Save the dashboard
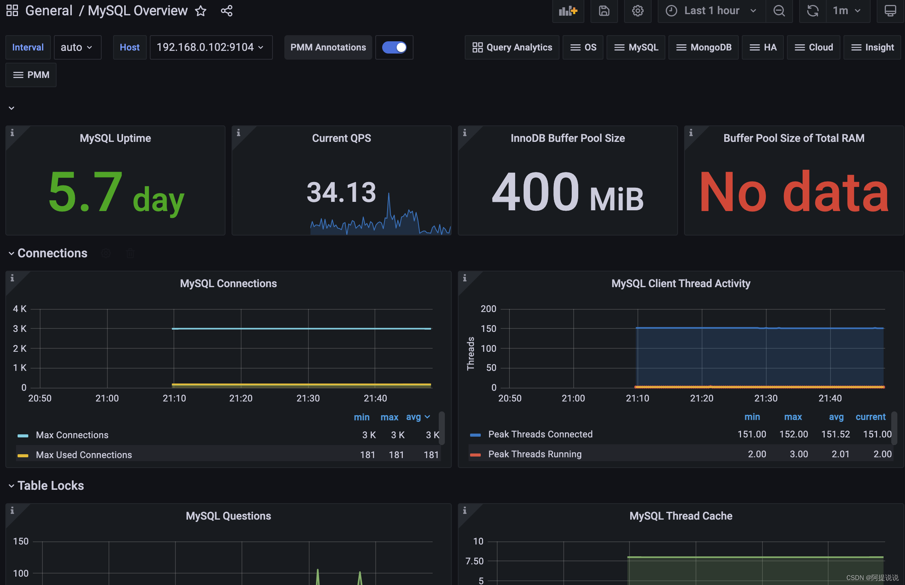905x585 pixels. pyautogui.click(x=604, y=11)
